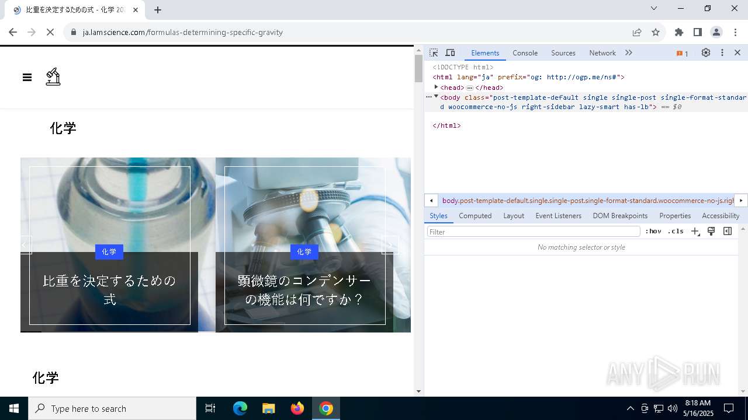Click 化学 tag on microscope article
The width and height of the screenshot is (748, 420).
pos(304,251)
